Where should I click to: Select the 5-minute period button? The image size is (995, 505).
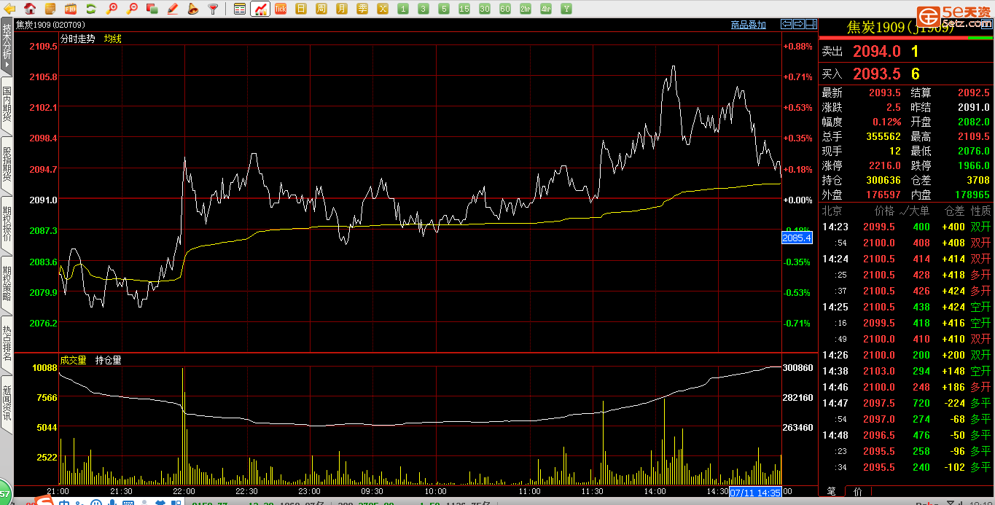click(444, 9)
